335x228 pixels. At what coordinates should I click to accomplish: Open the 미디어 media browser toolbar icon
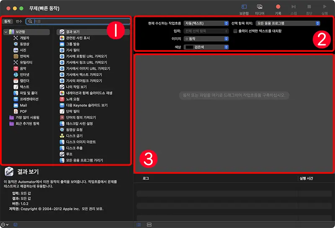(x=260, y=7)
